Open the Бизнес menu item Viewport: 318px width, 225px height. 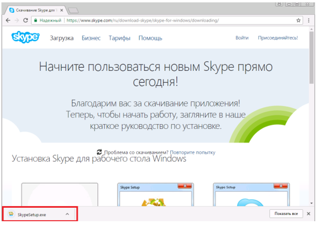(x=91, y=38)
